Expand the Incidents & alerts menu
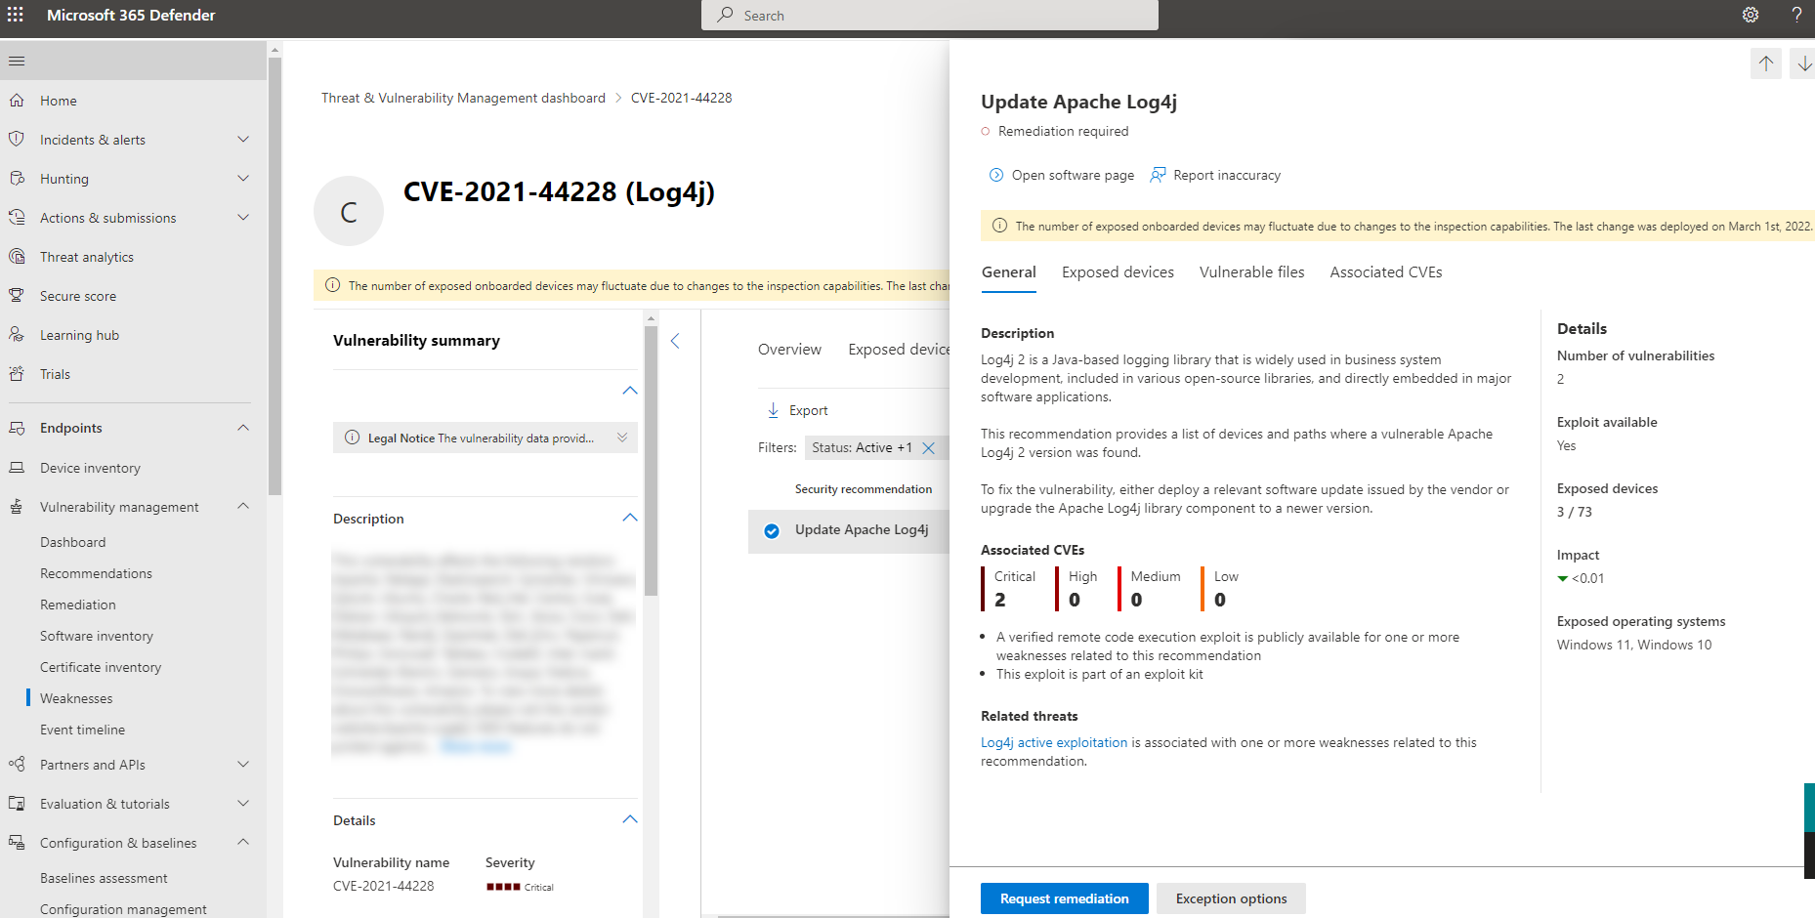This screenshot has width=1815, height=918. [243, 139]
